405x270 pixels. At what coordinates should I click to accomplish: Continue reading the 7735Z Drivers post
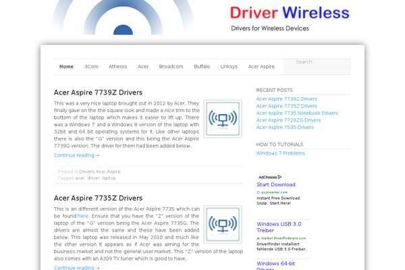click(77, 267)
